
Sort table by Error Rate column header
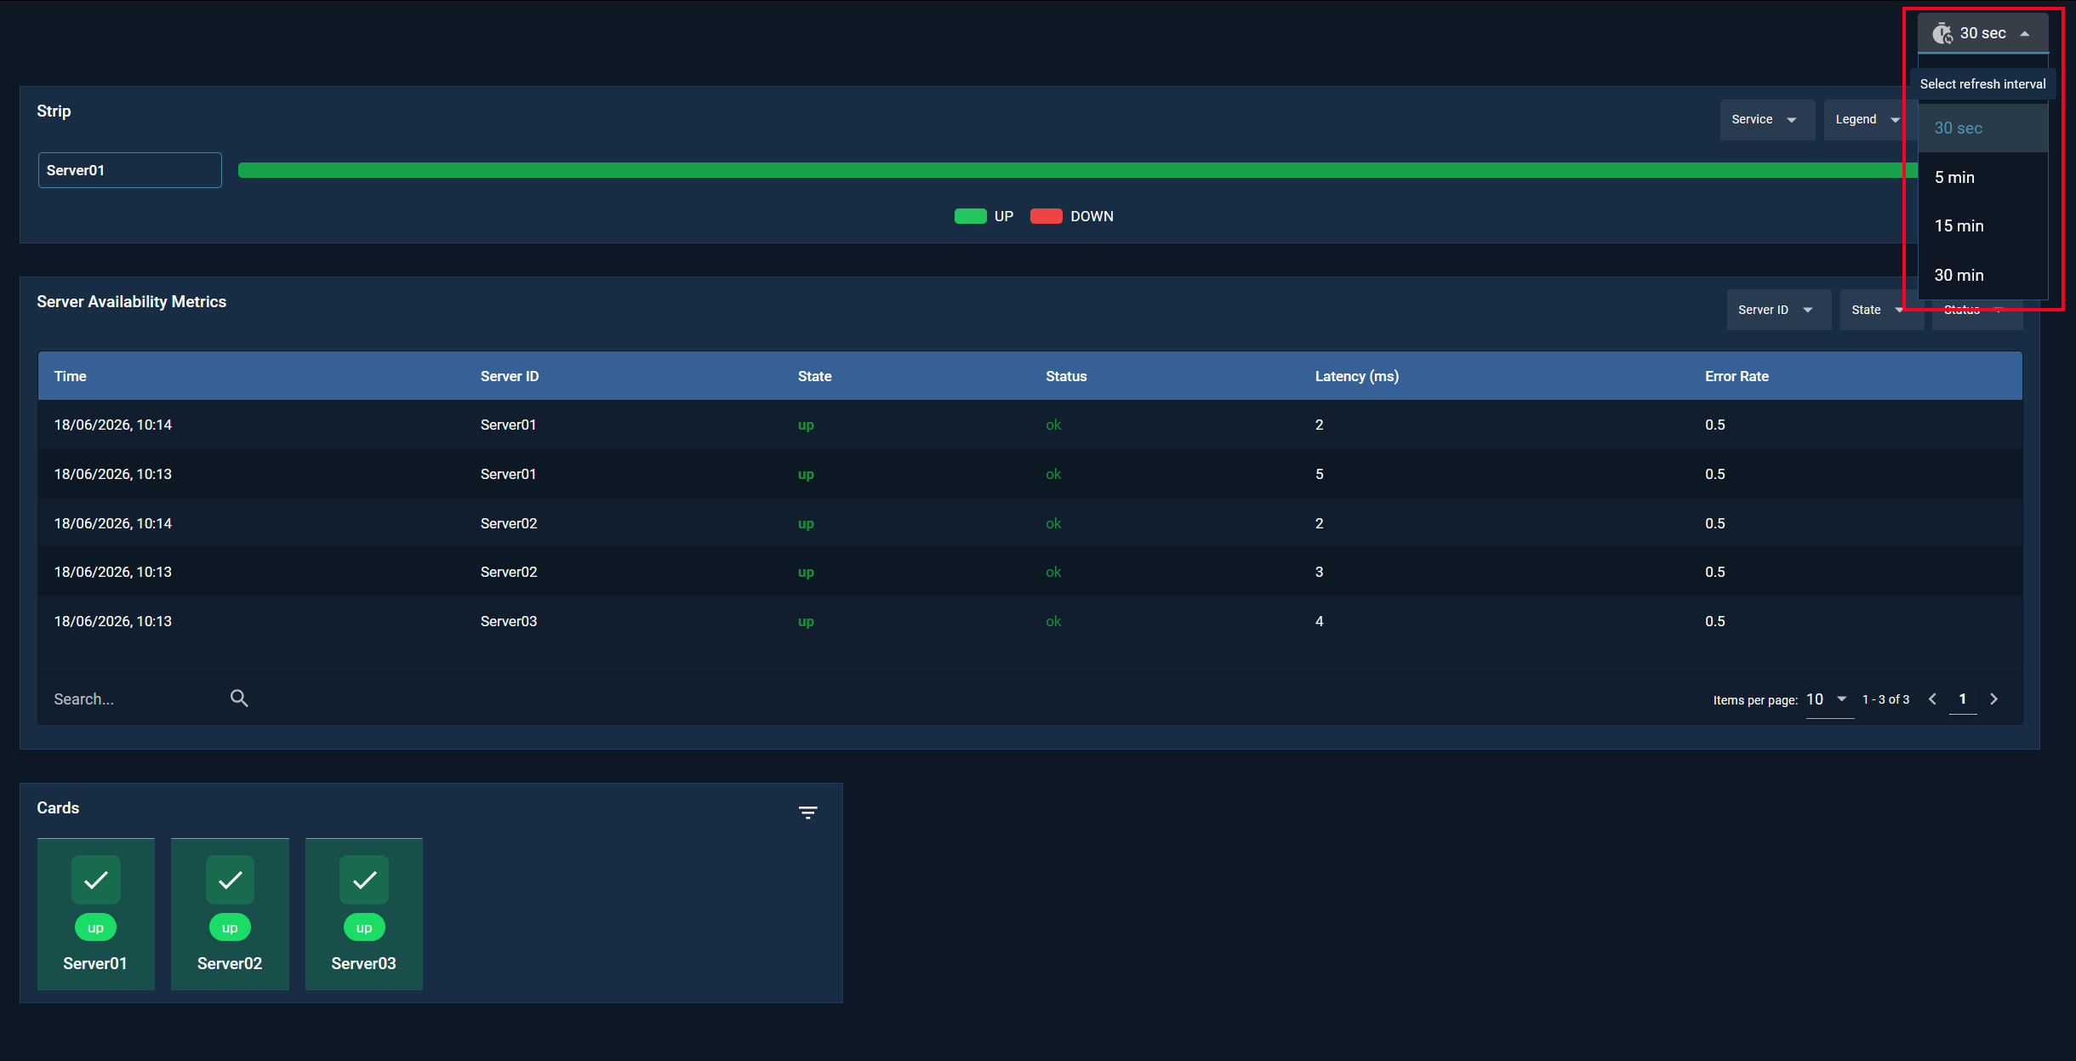point(1737,376)
